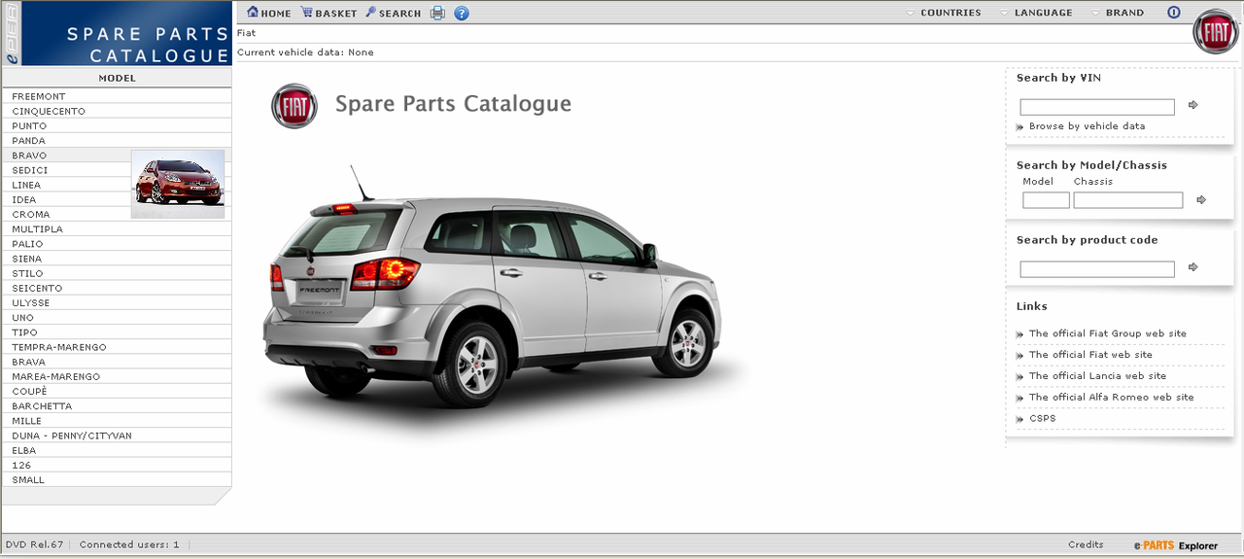The height and width of the screenshot is (559, 1244).
Task: Open the CSPS link
Action: [1042, 419]
